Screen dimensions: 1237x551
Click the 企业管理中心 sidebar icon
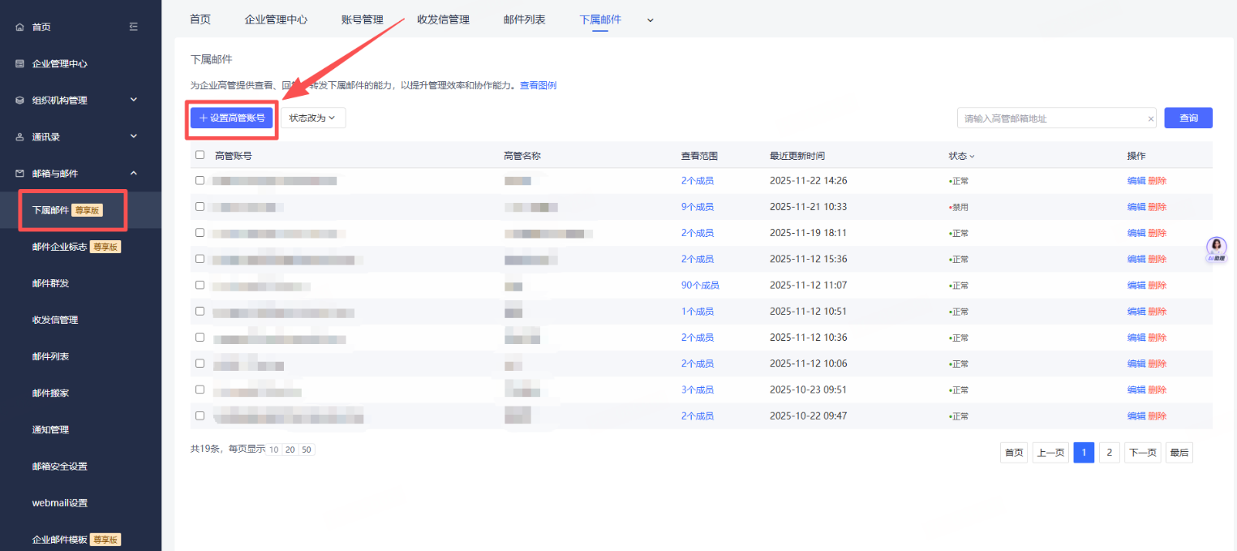(20, 63)
